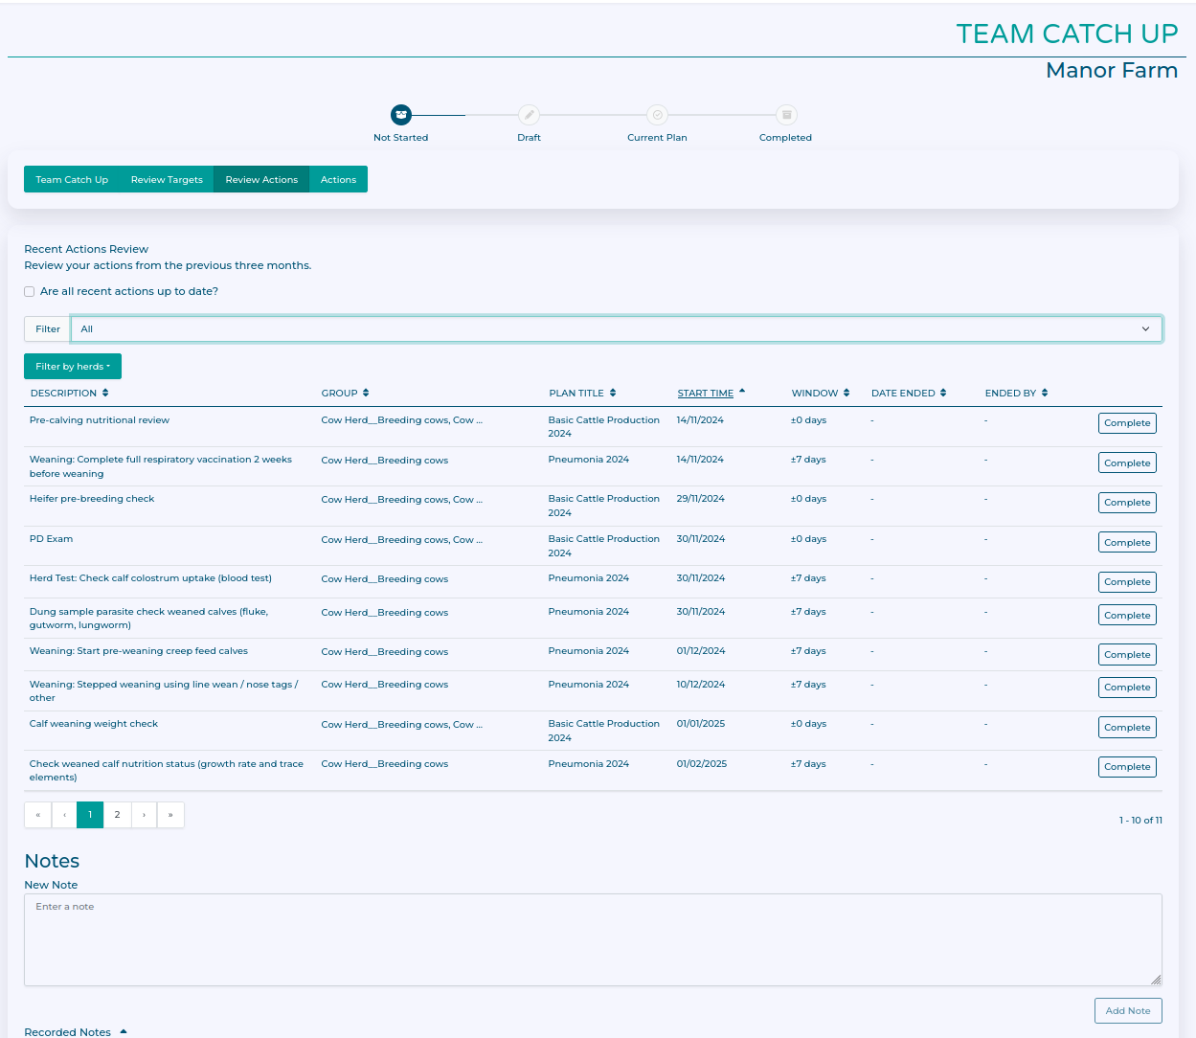Sort by Plan Title sort icon
Screen dimensions: 1196x1038
pos(613,393)
